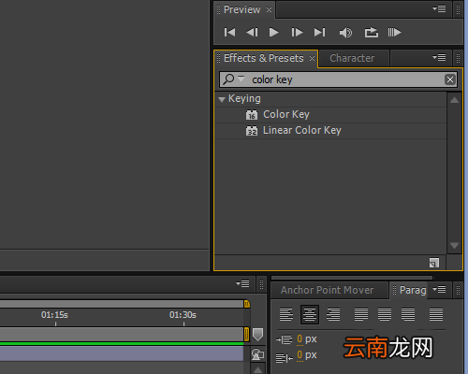Click the 16-bit Color Key effect icon
The height and width of the screenshot is (374, 468).
click(252, 115)
